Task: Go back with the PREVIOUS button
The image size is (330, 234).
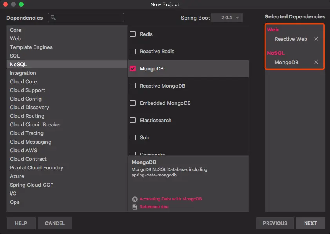Action: [275, 223]
